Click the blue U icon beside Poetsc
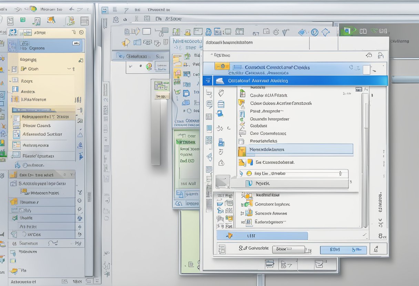Image resolution: width=419 pixels, height=286 pixels. [x=248, y=184]
